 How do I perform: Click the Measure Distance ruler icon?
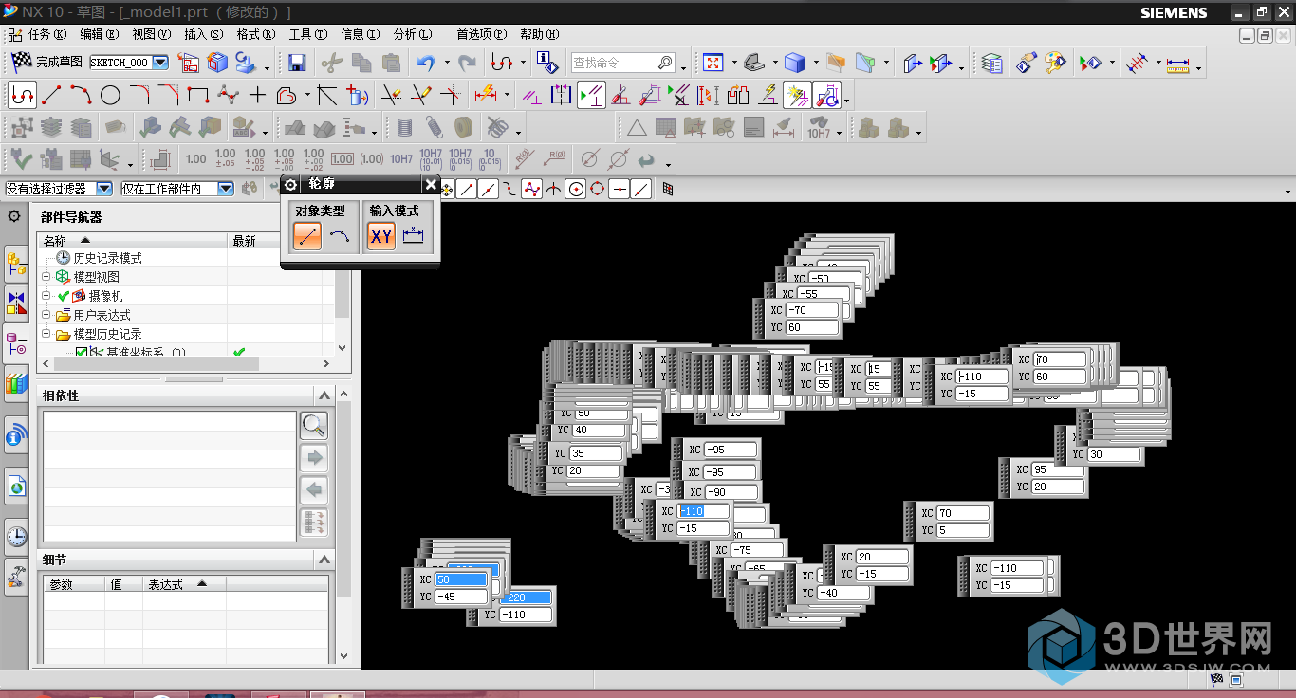(1177, 64)
